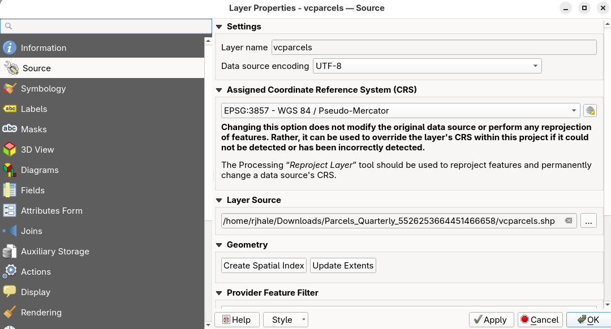Select the 3D View cube icon

click(x=10, y=150)
